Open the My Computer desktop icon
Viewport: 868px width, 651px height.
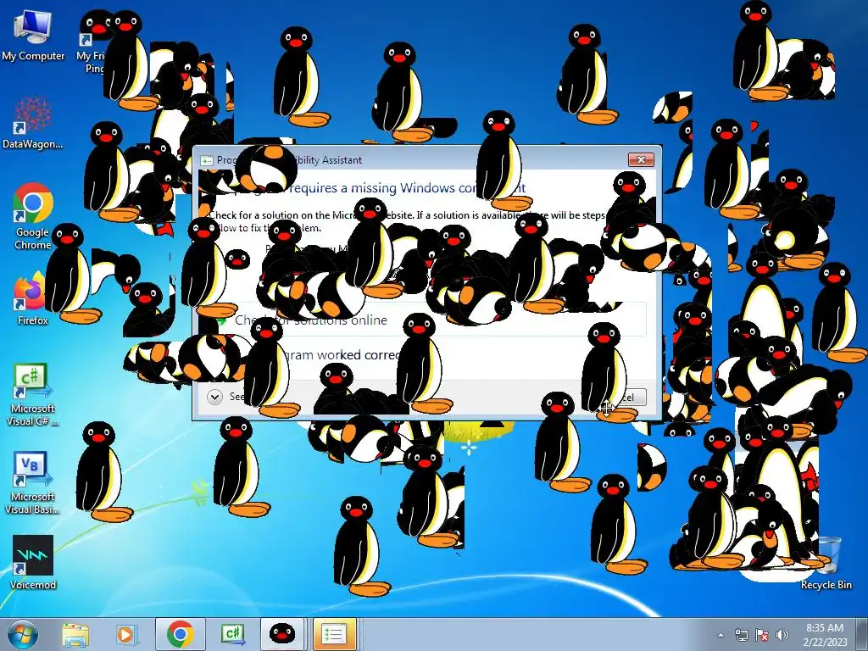[33, 36]
